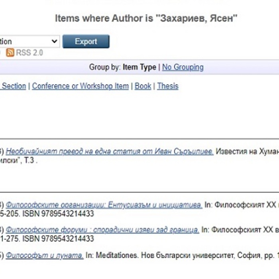Jump to Conference or Workshop Item group
The image size is (279, 279).
[81, 86]
